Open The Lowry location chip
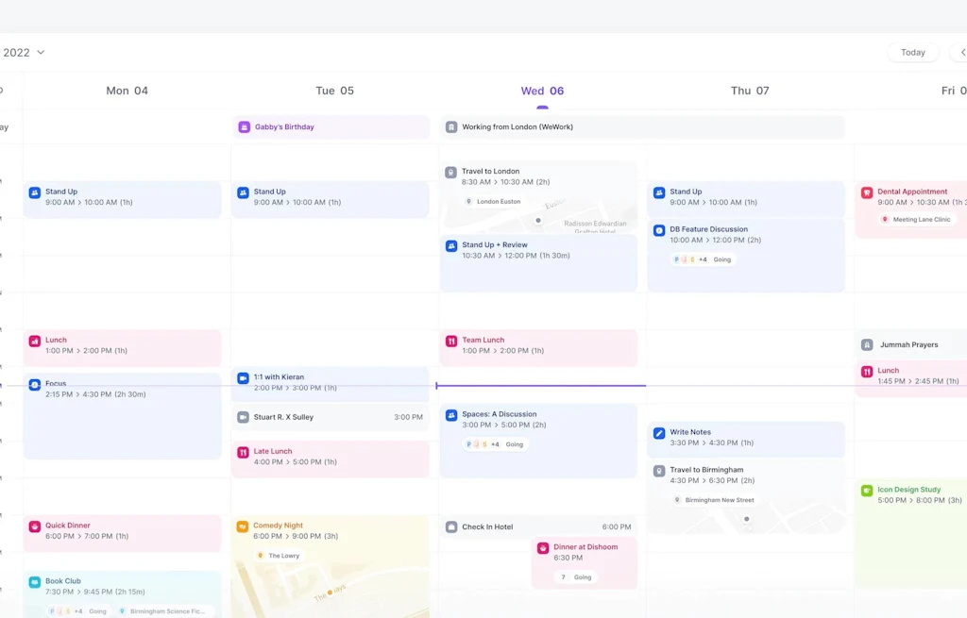The width and height of the screenshot is (967, 618). (279, 556)
